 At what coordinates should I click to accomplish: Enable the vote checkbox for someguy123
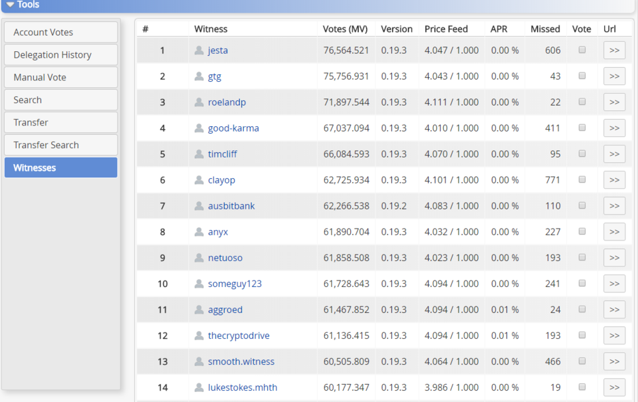pos(582,283)
